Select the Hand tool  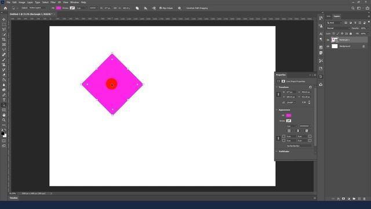[4, 115]
